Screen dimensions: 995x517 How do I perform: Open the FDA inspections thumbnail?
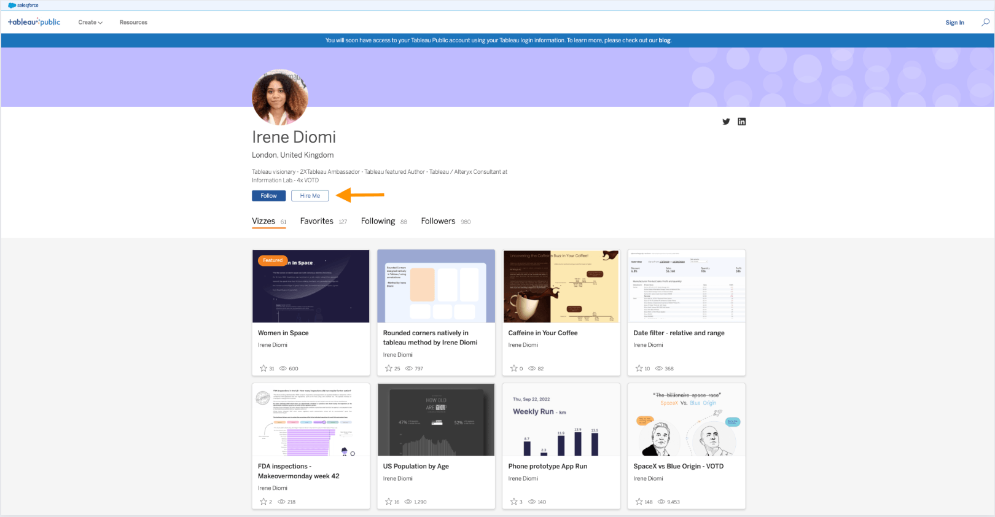311,420
